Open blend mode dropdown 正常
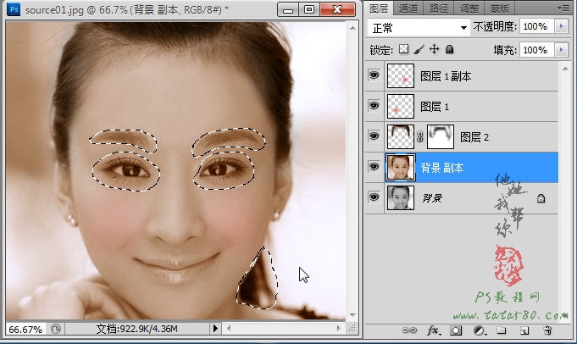577x344 pixels. (x=419, y=28)
